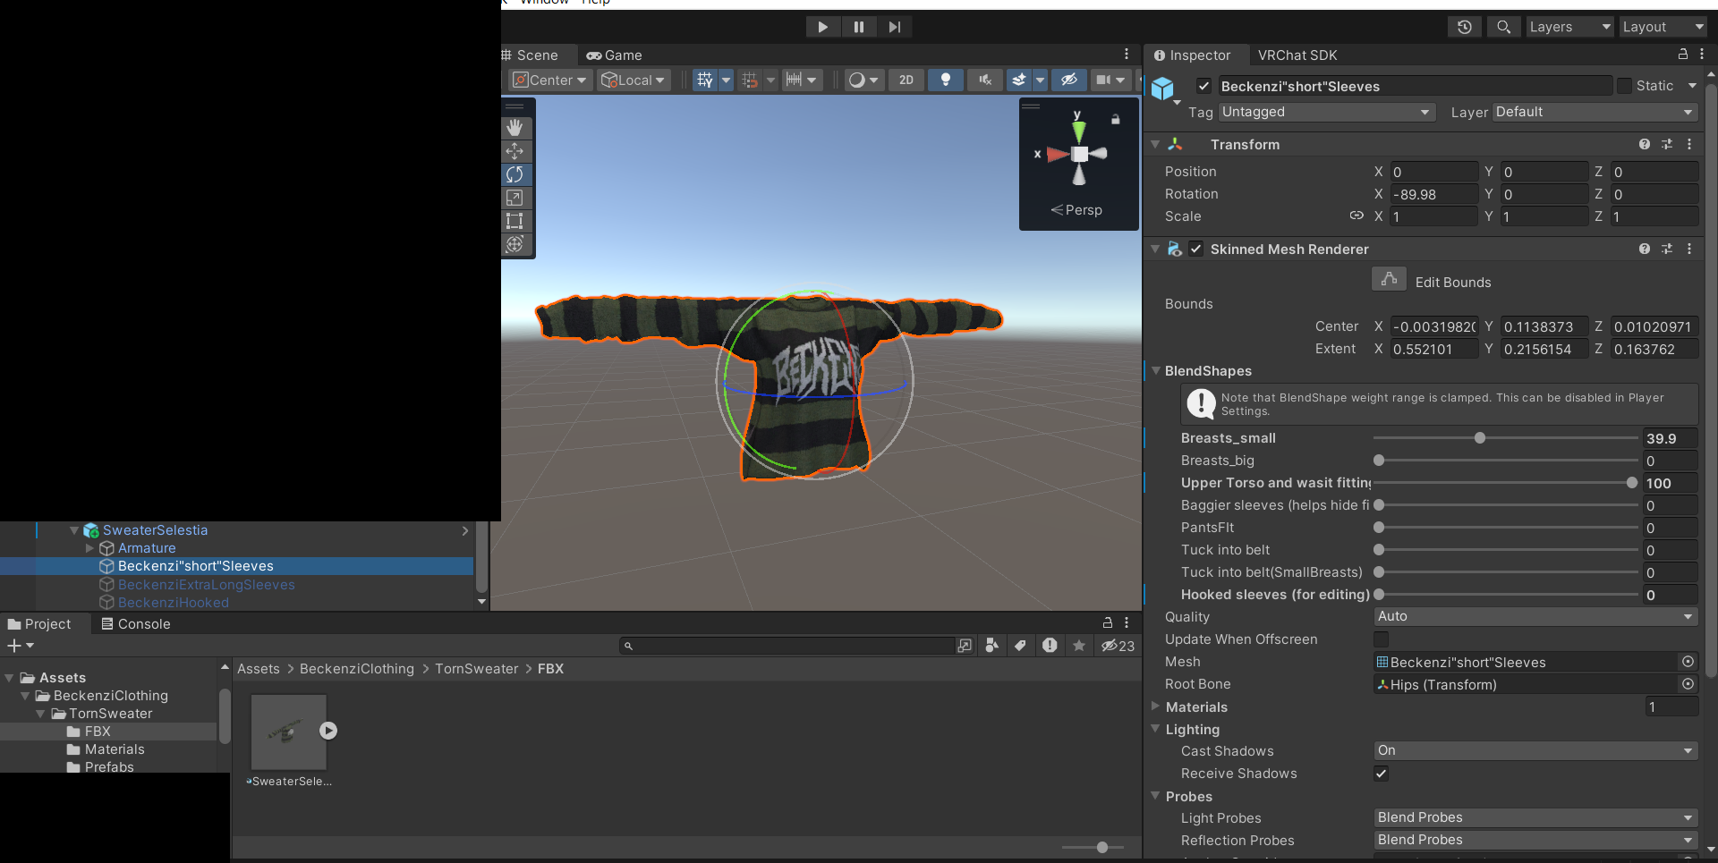Image resolution: width=1718 pixels, height=863 pixels.
Task: Click BeckenziClothing in the breadcrumb
Action: [357, 669]
